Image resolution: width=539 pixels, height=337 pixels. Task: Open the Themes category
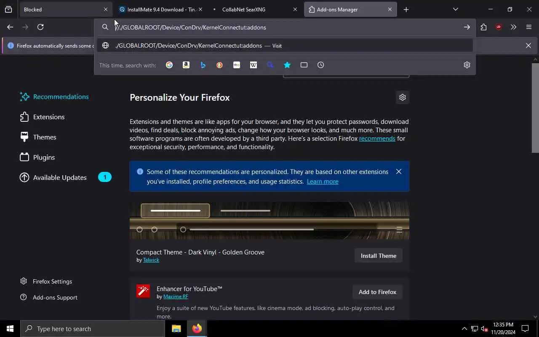pos(38,137)
